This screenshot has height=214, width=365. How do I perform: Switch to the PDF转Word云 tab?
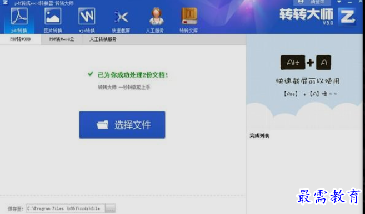coord(62,39)
